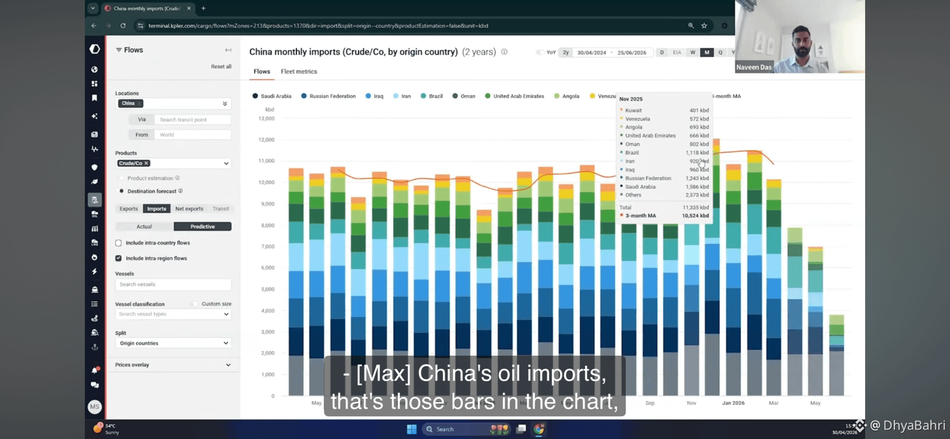Open the lightning power icon in sidebar
The image size is (950, 439).
pyautogui.click(x=94, y=271)
